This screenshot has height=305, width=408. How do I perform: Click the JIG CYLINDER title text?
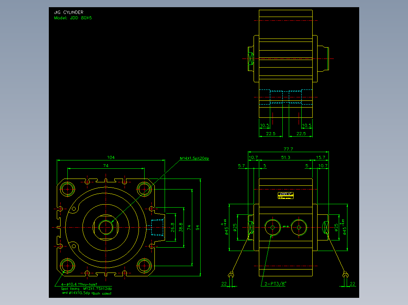click(69, 12)
